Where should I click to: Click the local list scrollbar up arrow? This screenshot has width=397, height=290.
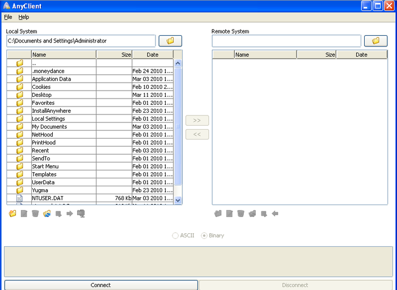point(178,63)
